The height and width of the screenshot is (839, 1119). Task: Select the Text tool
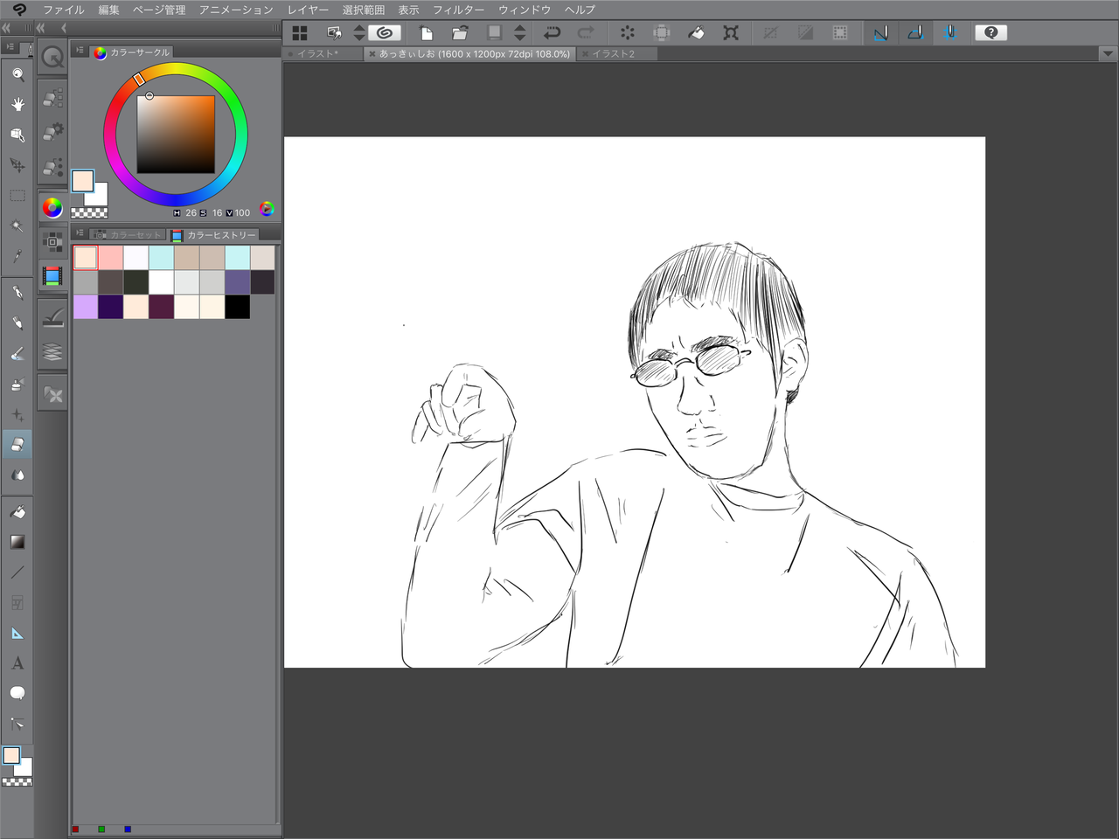pyautogui.click(x=17, y=663)
